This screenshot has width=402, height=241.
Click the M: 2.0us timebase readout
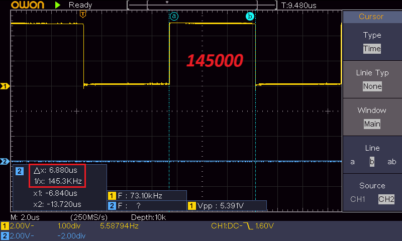point(25,217)
